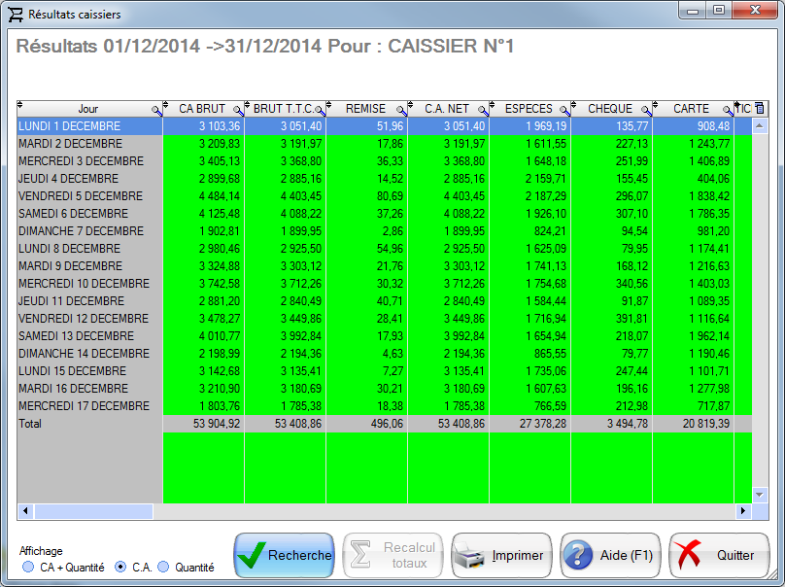Open Aide (F1) help
This screenshot has height=587, width=785.
(x=610, y=554)
